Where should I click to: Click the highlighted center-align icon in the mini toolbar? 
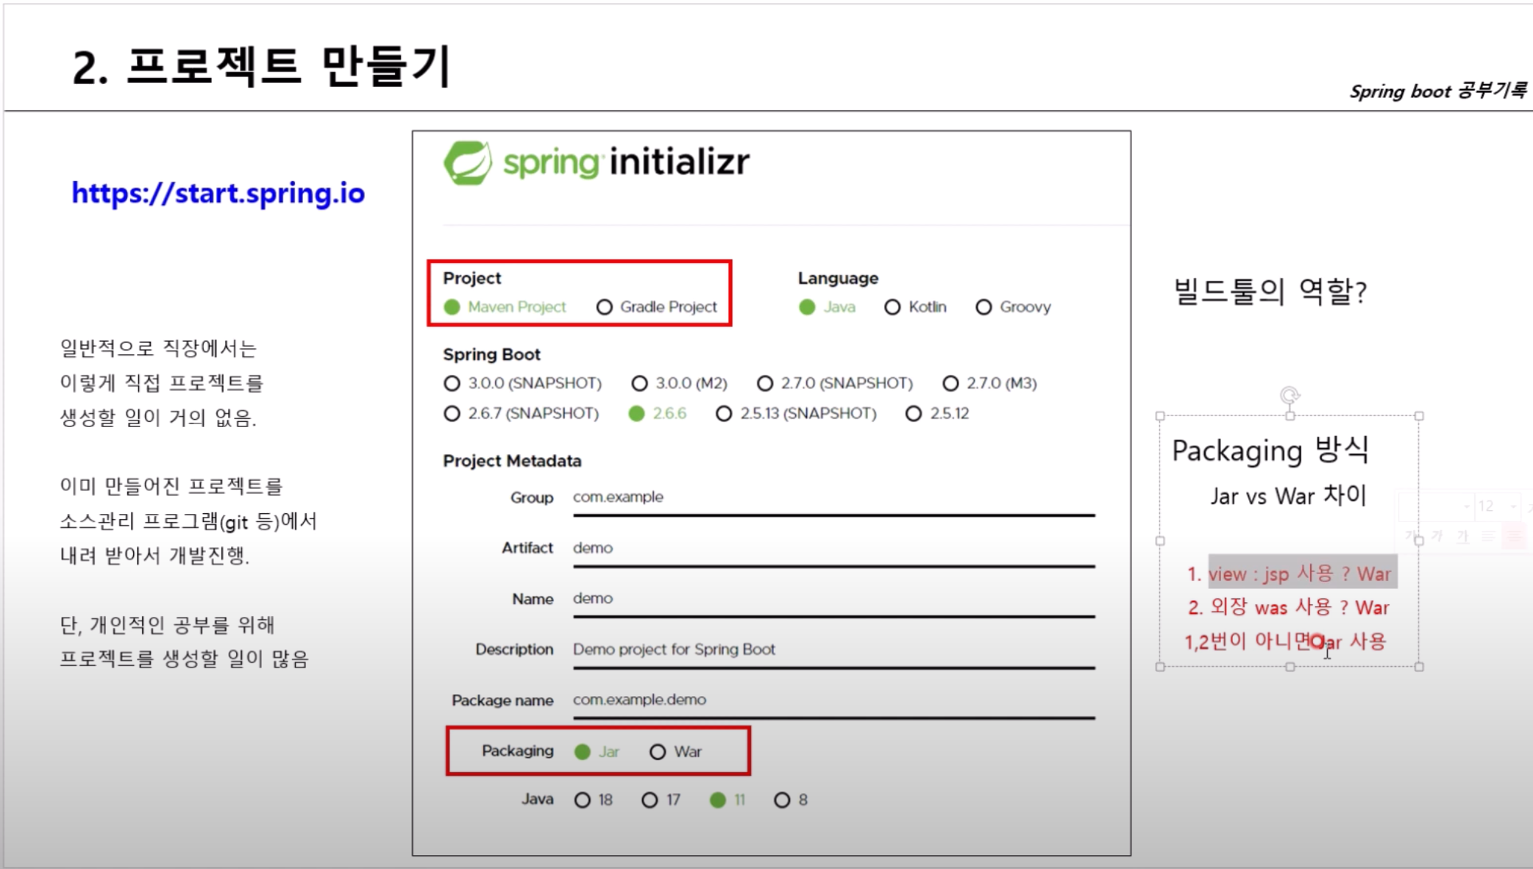coord(1513,536)
